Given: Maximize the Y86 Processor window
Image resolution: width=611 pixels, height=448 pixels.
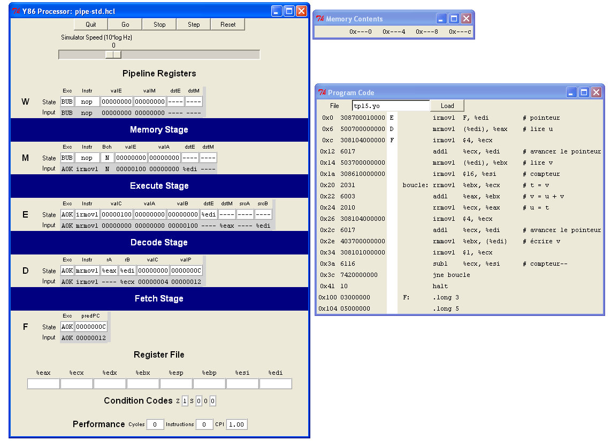Looking at the screenshot, I should [x=289, y=11].
